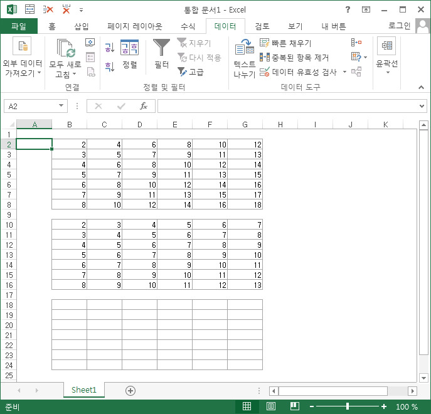Switch to Normal view icon
This screenshot has width=431, height=414.
[x=247, y=406]
